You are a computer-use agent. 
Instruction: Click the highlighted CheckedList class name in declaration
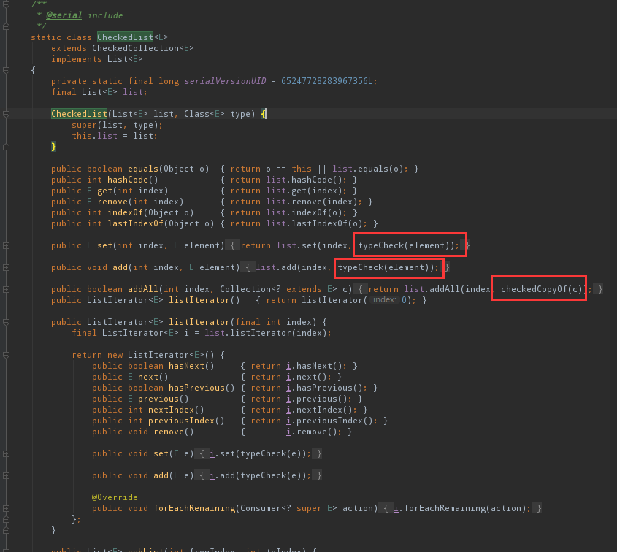125,37
